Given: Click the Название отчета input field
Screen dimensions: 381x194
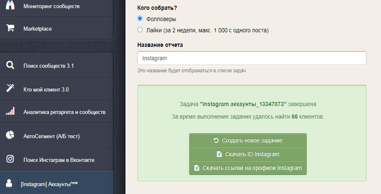Looking at the screenshot, I should click(x=252, y=58).
